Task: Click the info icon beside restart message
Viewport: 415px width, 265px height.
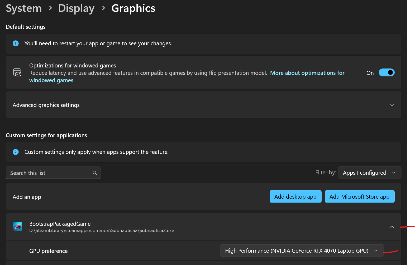Action: pyautogui.click(x=16, y=43)
